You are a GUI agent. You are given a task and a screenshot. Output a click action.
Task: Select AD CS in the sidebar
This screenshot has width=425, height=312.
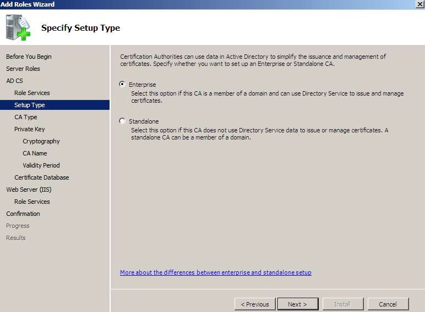pyautogui.click(x=15, y=81)
